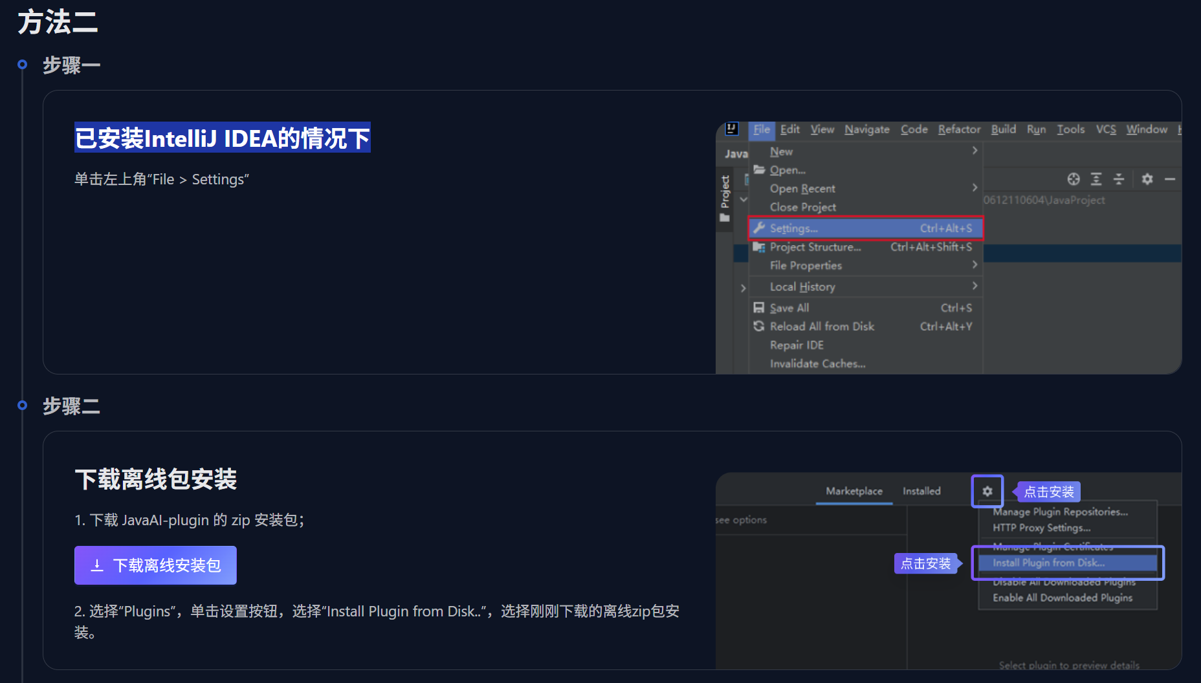This screenshot has width=1201, height=683.
Task: Open the Edit menu in the IDEA screenshot
Action: 789,129
